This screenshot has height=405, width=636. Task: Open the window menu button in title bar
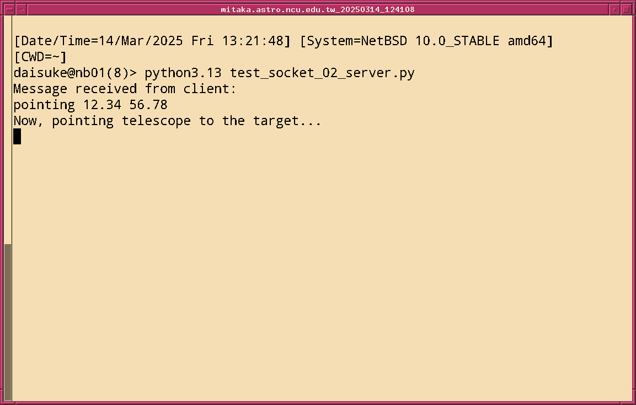point(9,9)
